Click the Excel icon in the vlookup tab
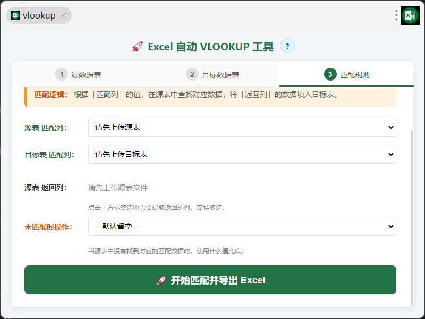Image resolution: width=425 pixels, height=319 pixels. [15, 15]
